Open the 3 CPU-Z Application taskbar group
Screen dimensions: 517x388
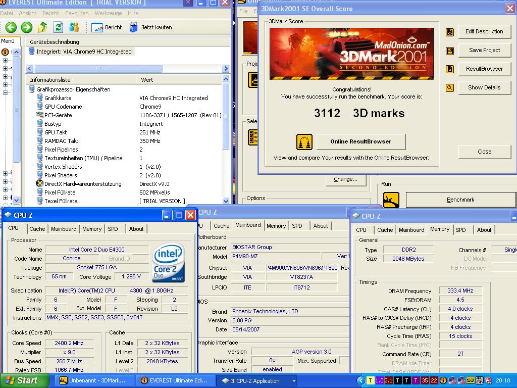click(257, 381)
